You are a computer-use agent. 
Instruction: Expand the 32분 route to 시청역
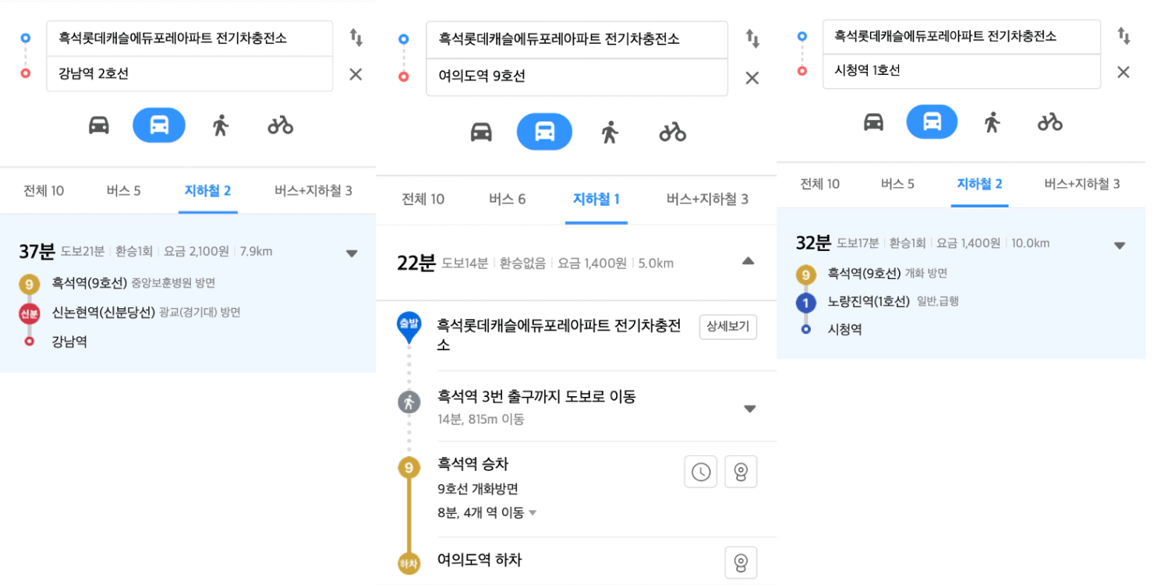click(x=1120, y=246)
